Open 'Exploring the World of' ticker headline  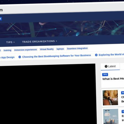pos(111,55)
